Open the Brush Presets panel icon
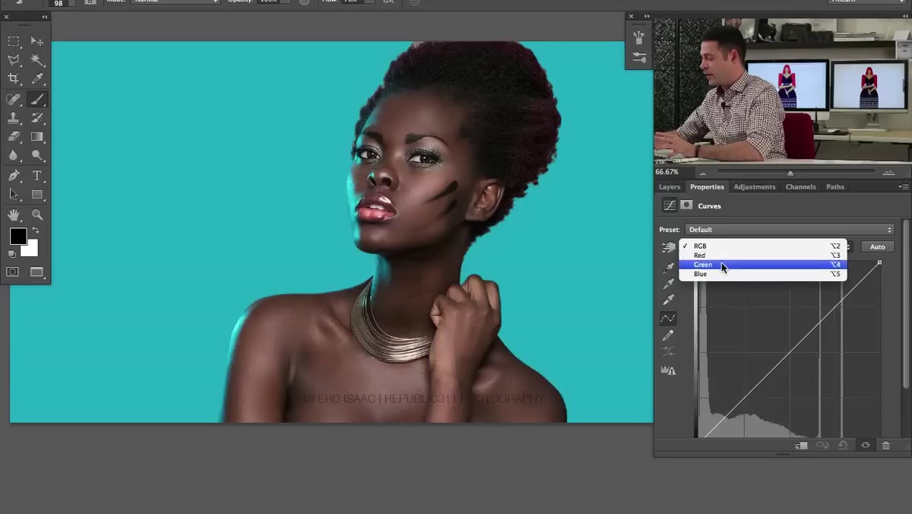 coord(639,38)
